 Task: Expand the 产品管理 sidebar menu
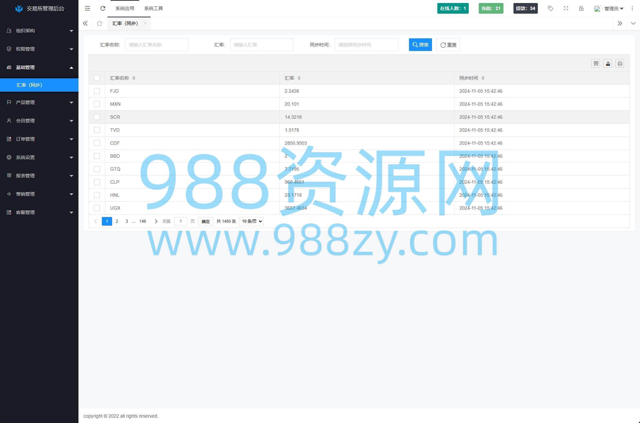pos(39,102)
